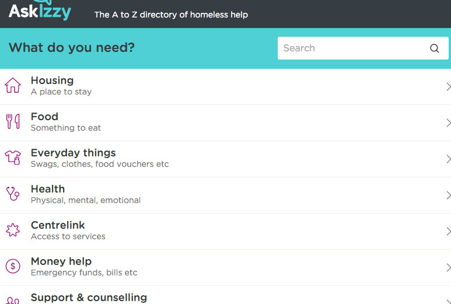Click the Centrelink star icon
Screen dimensions: 451x304
(x=13, y=230)
